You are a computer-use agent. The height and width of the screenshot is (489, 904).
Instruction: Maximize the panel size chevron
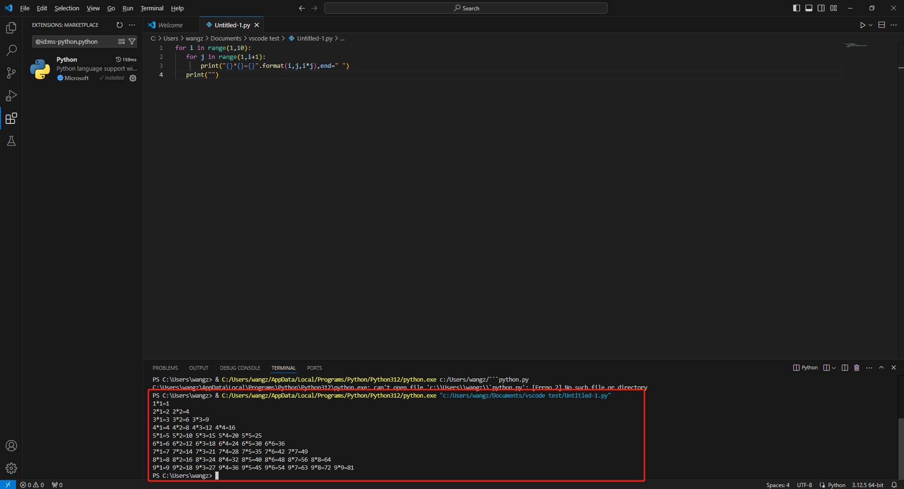pyautogui.click(x=881, y=367)
